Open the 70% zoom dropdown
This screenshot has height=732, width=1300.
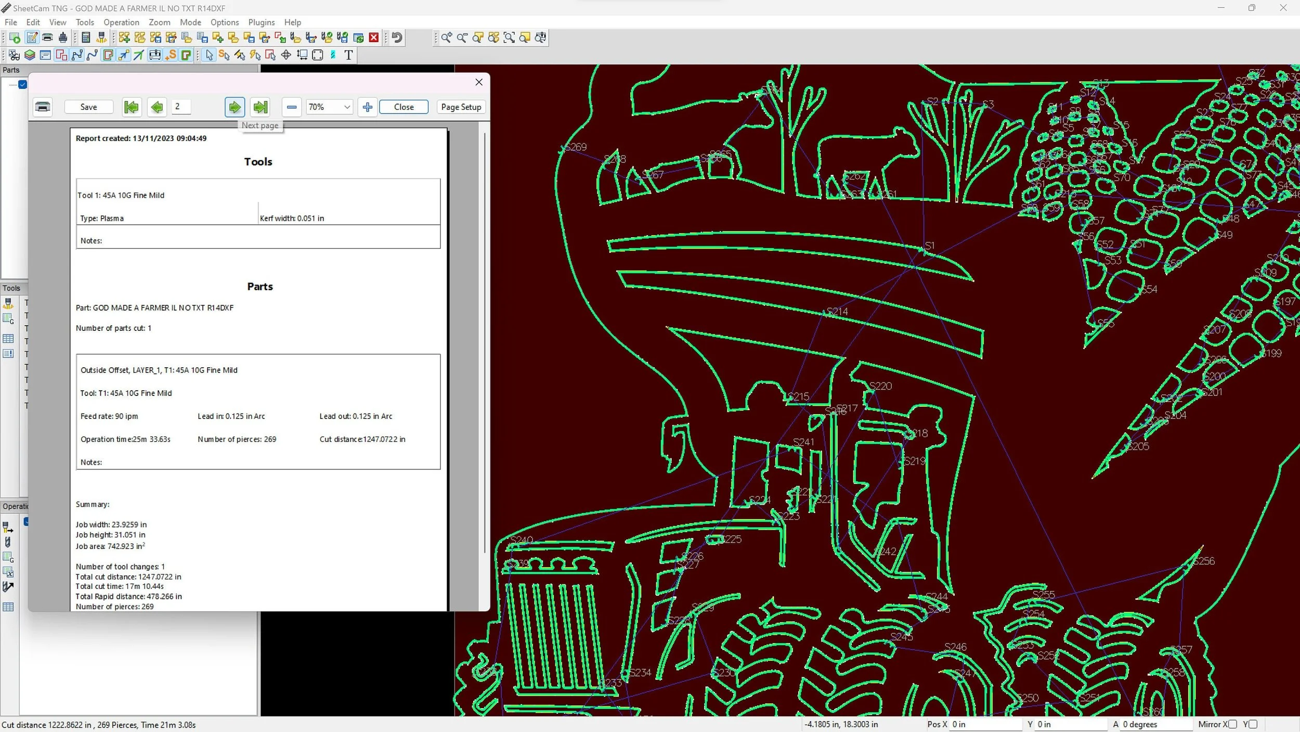click(347, 107)
